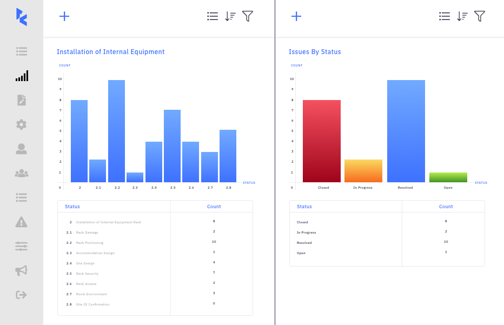This screenshot has width=504, height=325.
Task: Click the logout arrow sidebar icon
Action: coord(22,295)
